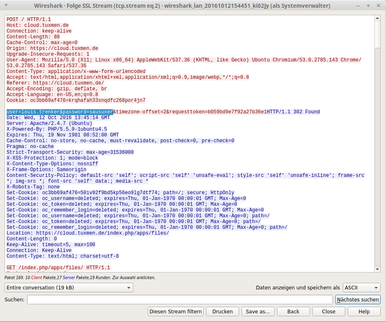The width and height of the screenshot is (386, 322).
Task: Close the stream dialog via "Close" button
Action: click(328, 311)
